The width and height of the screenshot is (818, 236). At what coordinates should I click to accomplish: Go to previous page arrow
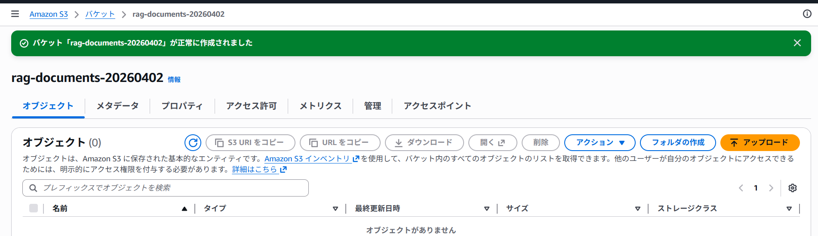coord(741,188)
